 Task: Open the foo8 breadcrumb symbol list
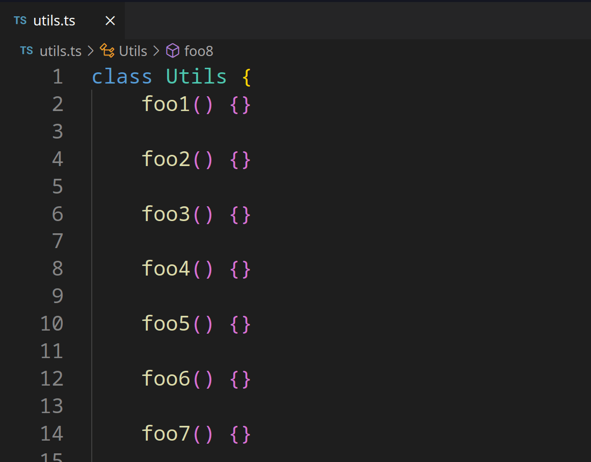point(199,51)
